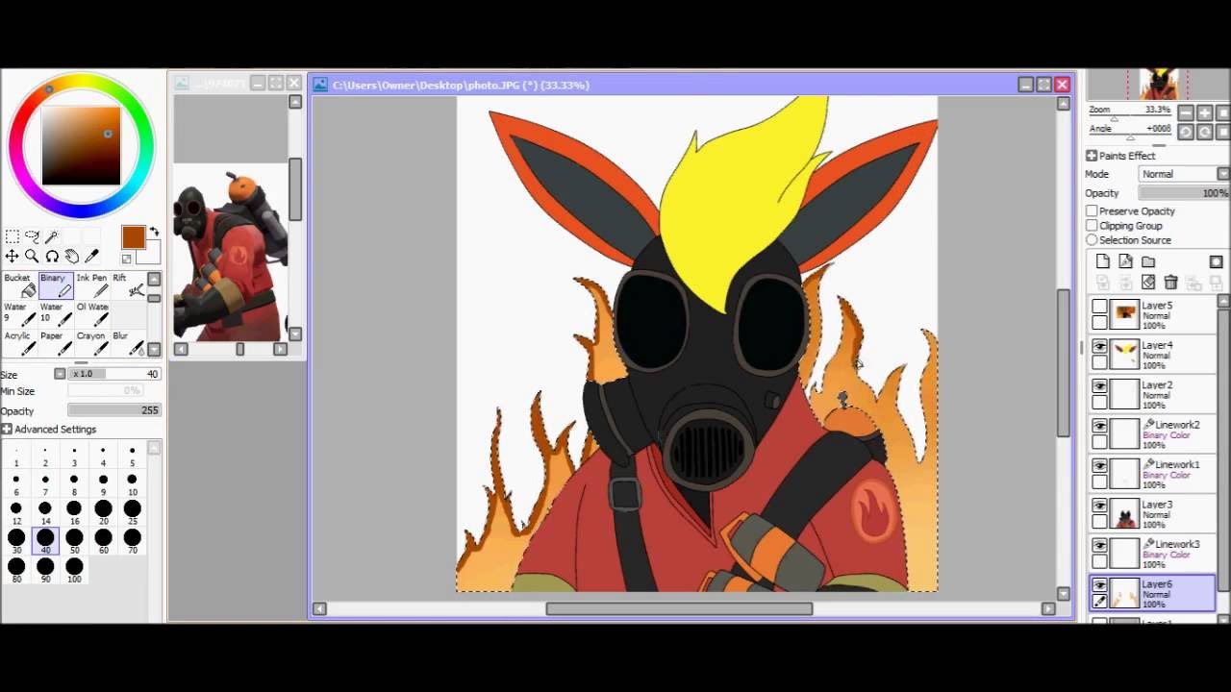This screenshot has width=1231, height=692.
Task: Clear the selected layer with eraser icon
Action: coord(1148,282)
